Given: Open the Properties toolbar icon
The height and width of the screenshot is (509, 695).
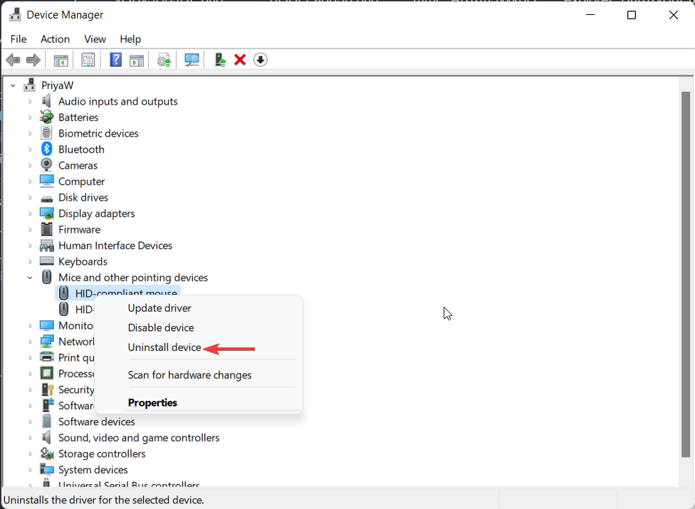Looking at the screenshot, I should click(x=88, y=60).
